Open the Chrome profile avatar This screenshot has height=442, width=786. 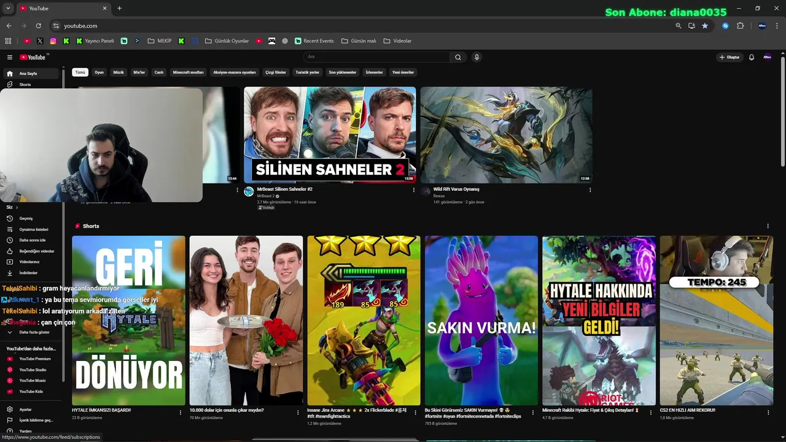[762, 26]
